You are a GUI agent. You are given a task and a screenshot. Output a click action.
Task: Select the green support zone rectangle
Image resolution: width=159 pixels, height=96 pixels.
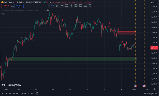[73, 59]
